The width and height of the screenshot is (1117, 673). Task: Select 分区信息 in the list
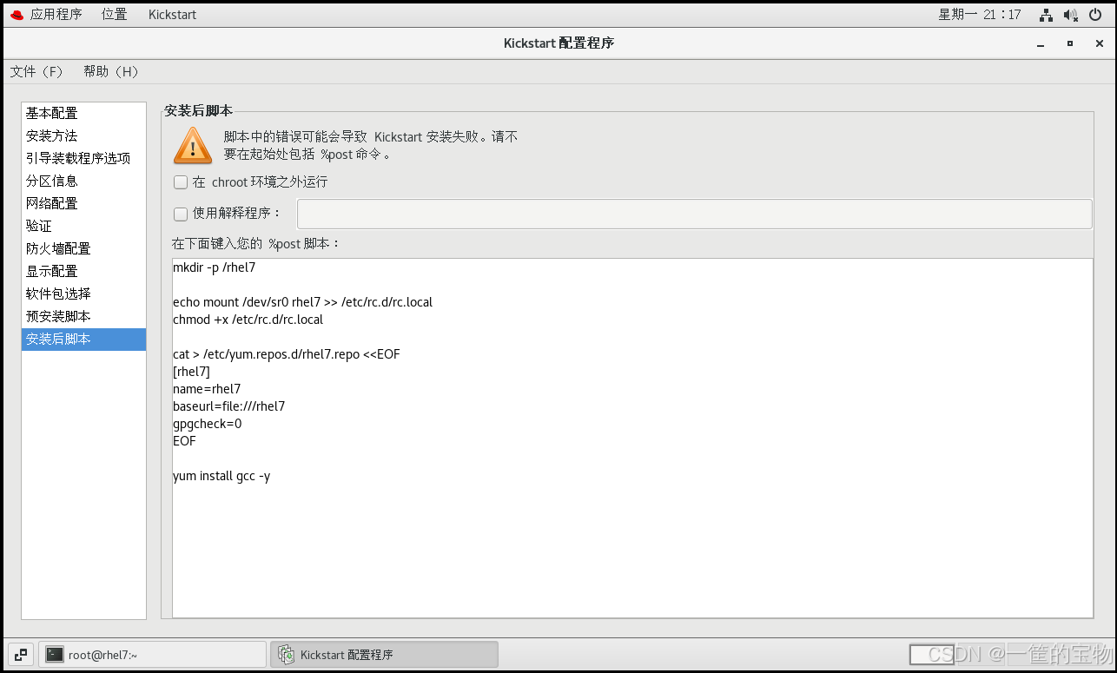(x=83, y=181)
